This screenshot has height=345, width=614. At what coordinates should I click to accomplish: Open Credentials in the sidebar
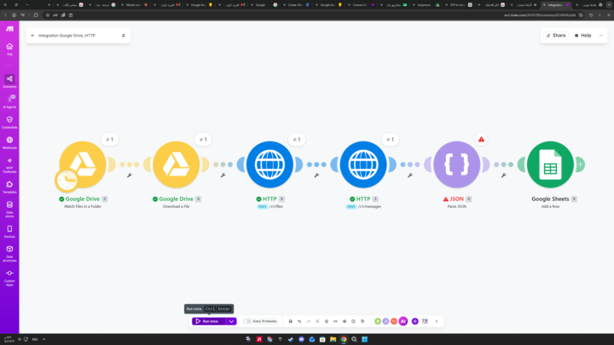pos(9,122)
